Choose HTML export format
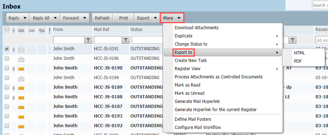The width and height of the screenshot is (328, 135). pyautogui.click(x=299, y=53)
